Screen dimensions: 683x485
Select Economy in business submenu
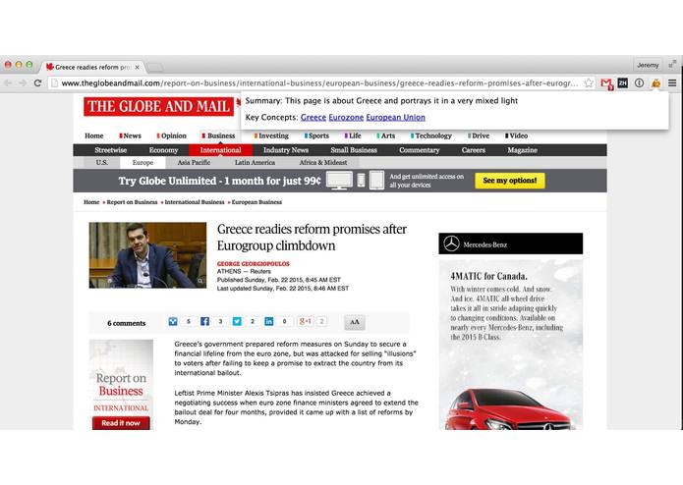click(163, 150)
